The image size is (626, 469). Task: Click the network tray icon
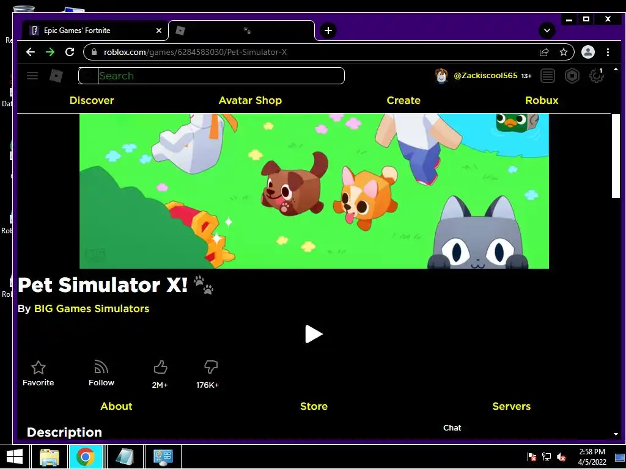(x=546, y=457)
